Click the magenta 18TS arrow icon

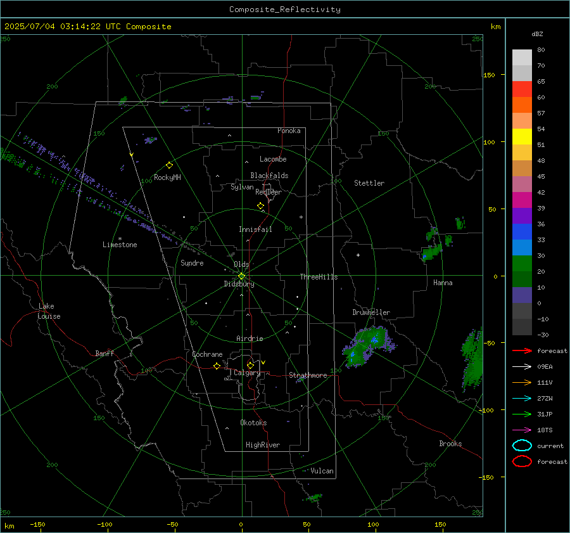522,430
